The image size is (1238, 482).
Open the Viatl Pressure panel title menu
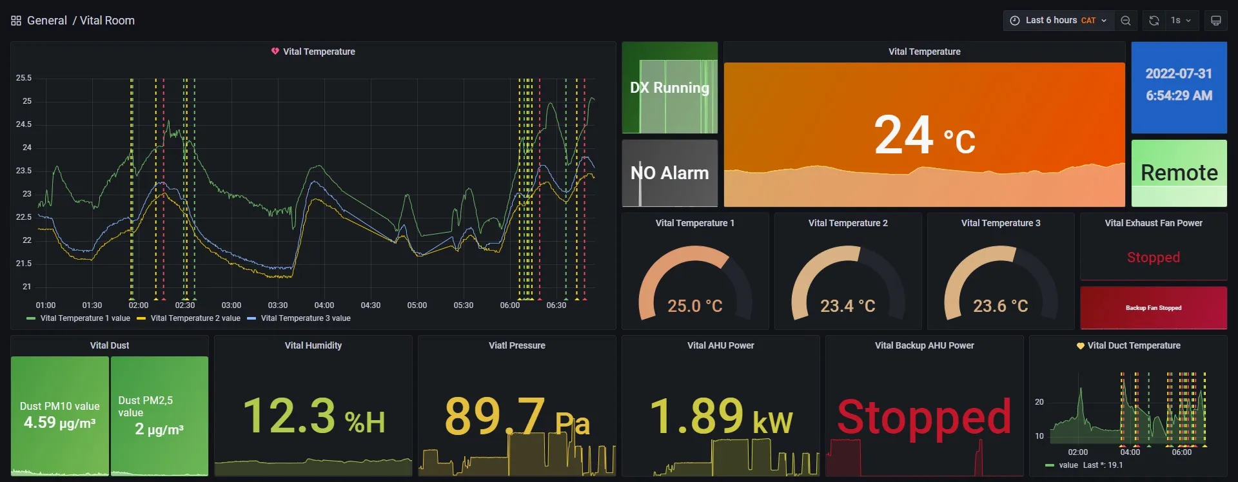pyautogui.click(x=517, y=345)
